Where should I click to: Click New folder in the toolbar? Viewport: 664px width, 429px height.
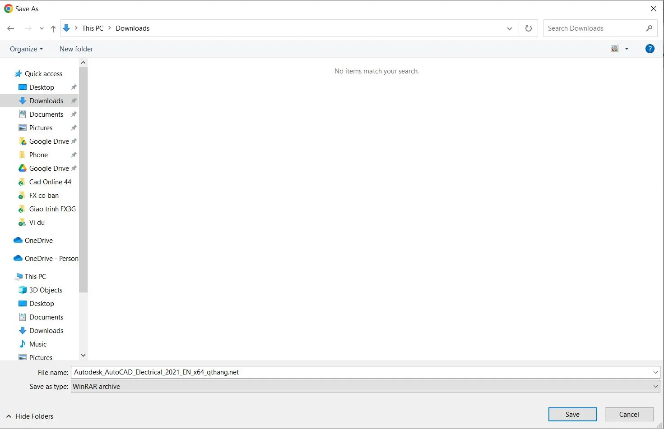click(x=76, y=49)
